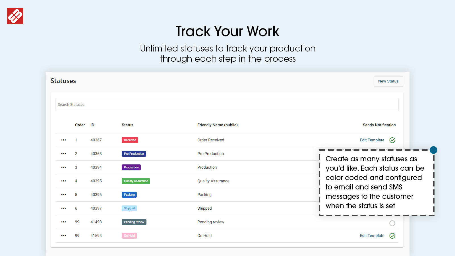Select the red Received status badge
The width and height of the screenshot is (455, 256).
pos(130,140)
